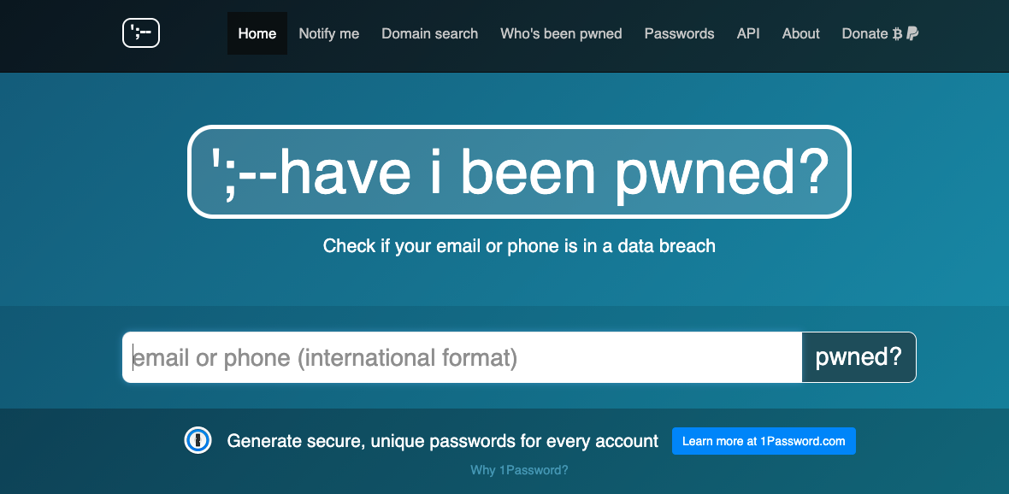1009x494 pixels.
Task: Open the Who's been pwned page
Action: 561,33
